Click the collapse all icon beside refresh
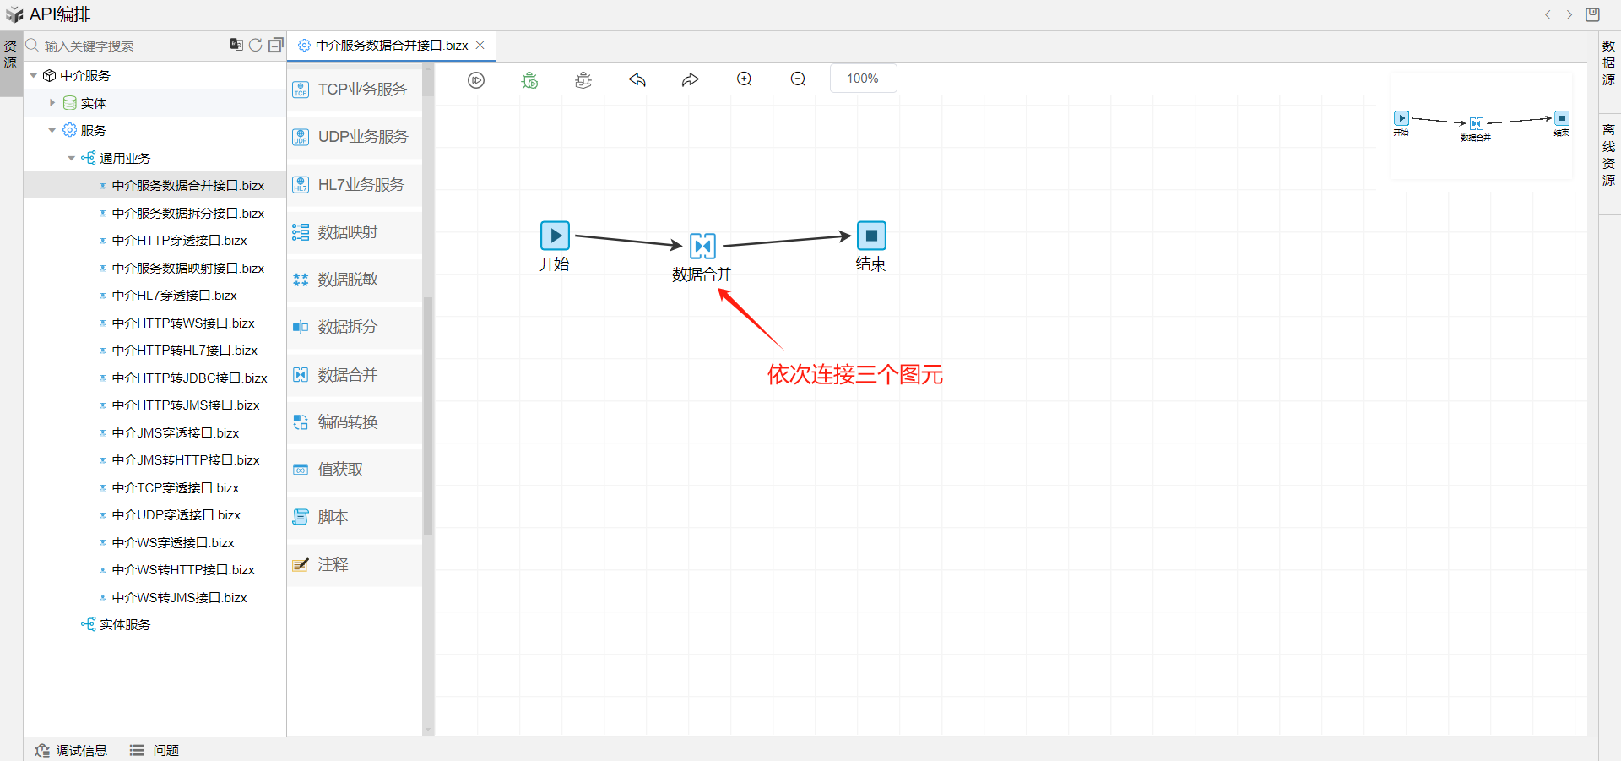The width and height of the screenshot is (1621, 761). 275,45
